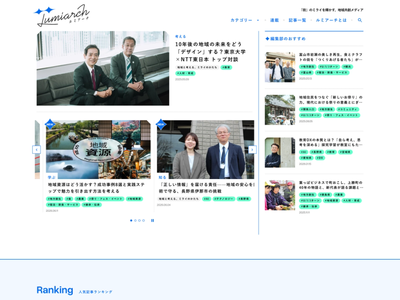
Task: Open the 葉っぱビジネスで町おこし article title
Action: (x=331, y=185)
